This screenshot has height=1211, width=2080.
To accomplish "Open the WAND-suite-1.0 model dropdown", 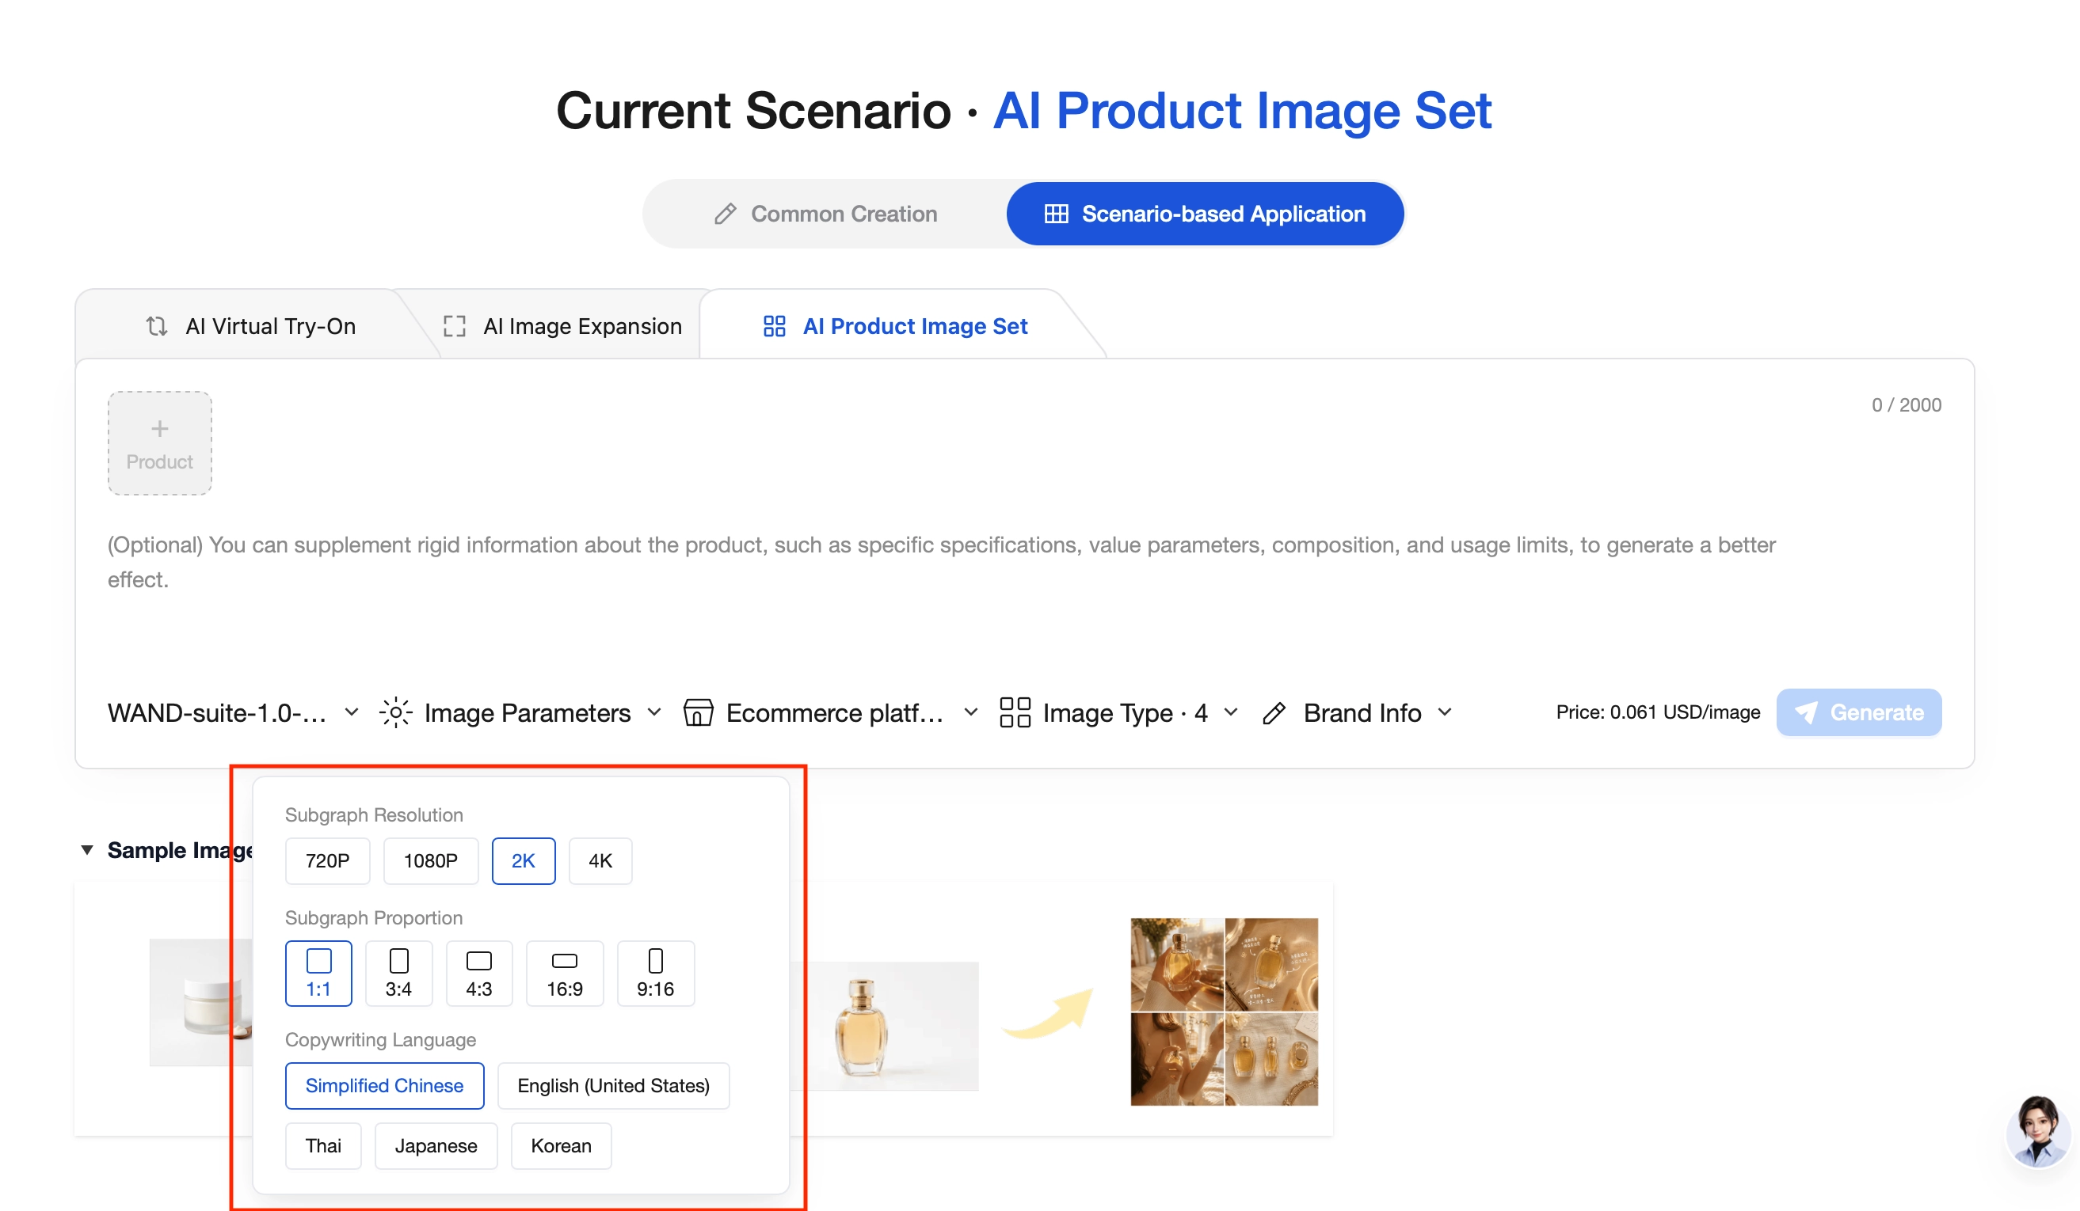I will point(234,712).
